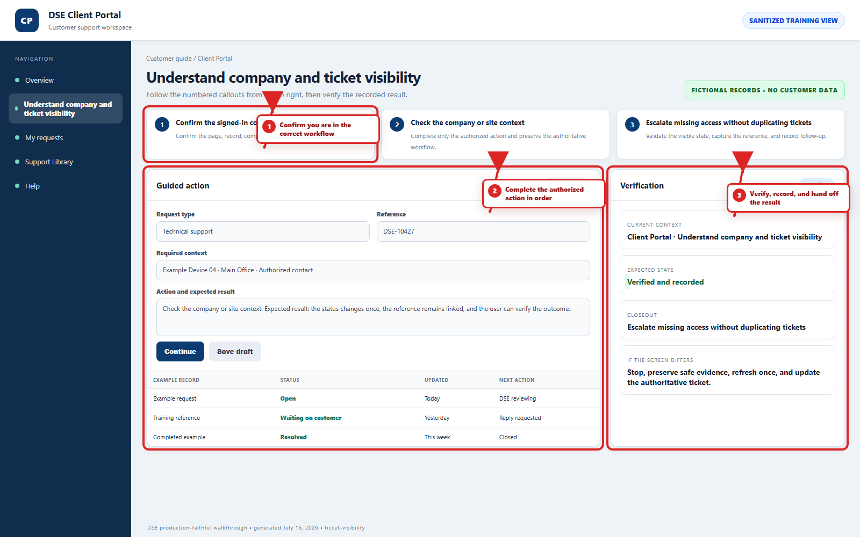Click the Continue button
860x537 pixels.
(x=180, y=351)
